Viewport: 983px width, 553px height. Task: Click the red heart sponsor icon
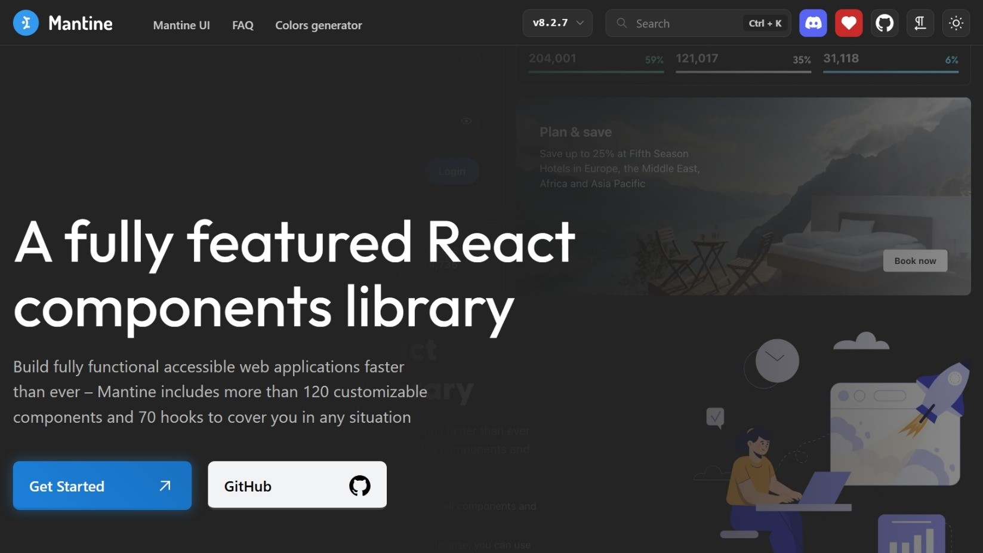(849, 23)
